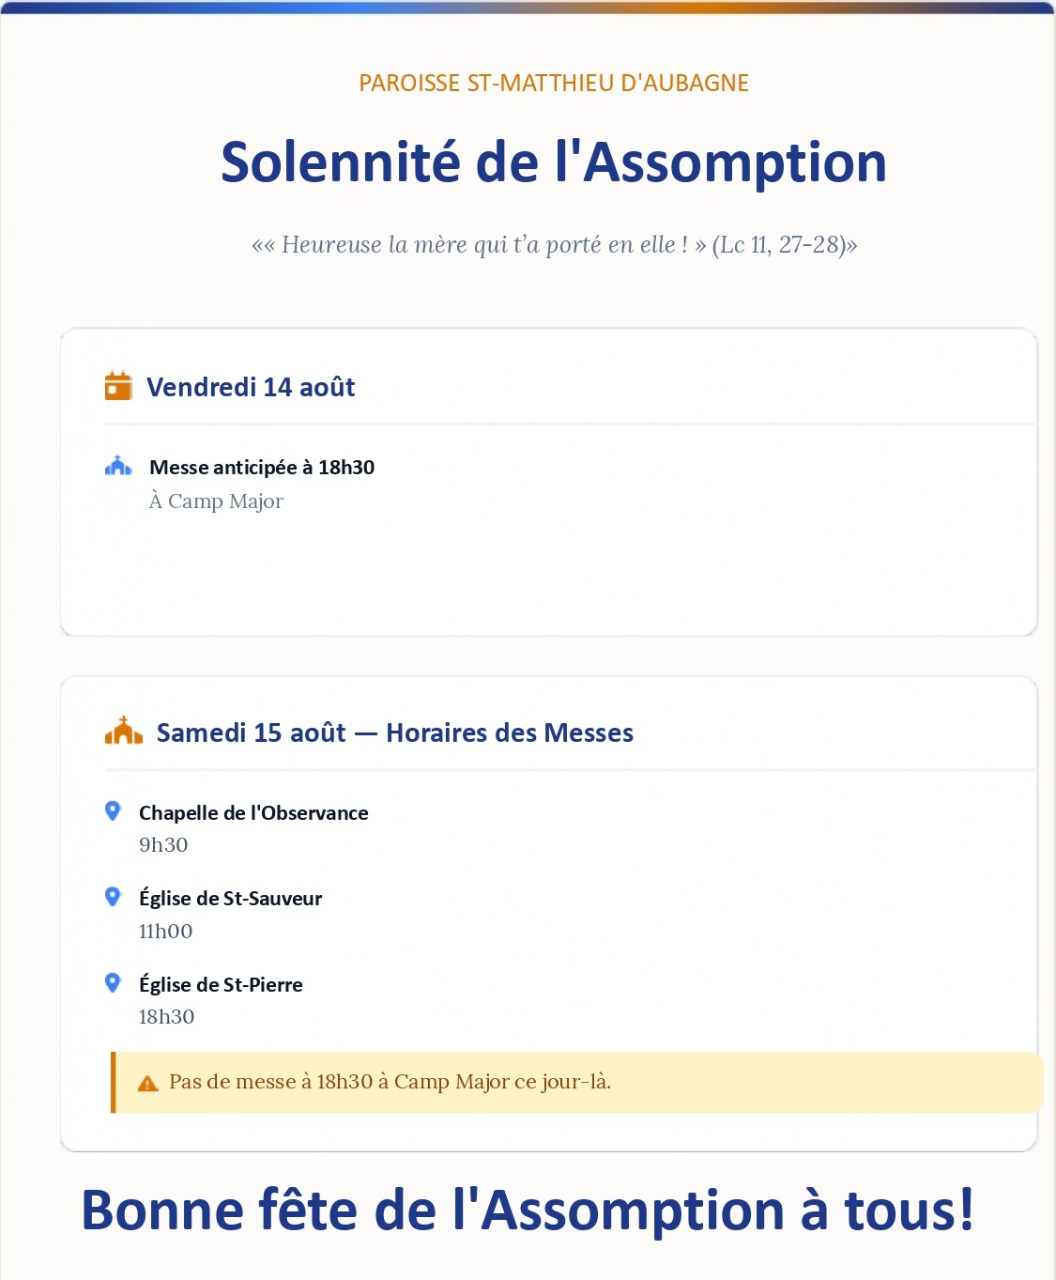Click the Paroisse St-Matthieu d'Aubagne header text

click(x=554, y=83)
